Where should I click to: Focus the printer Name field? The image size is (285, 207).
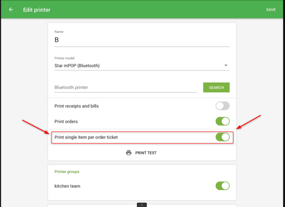(142, 40)
